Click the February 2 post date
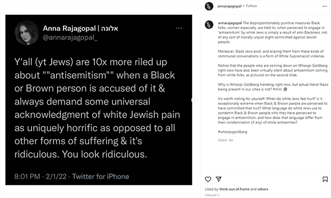The image size is (331, 198). point(212,195)
